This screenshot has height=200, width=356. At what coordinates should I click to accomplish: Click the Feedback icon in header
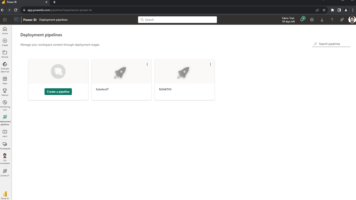coord(342,20)
